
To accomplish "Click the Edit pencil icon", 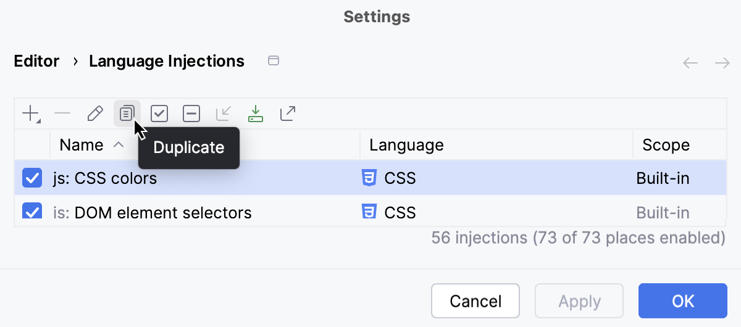I will coord(95,114).
